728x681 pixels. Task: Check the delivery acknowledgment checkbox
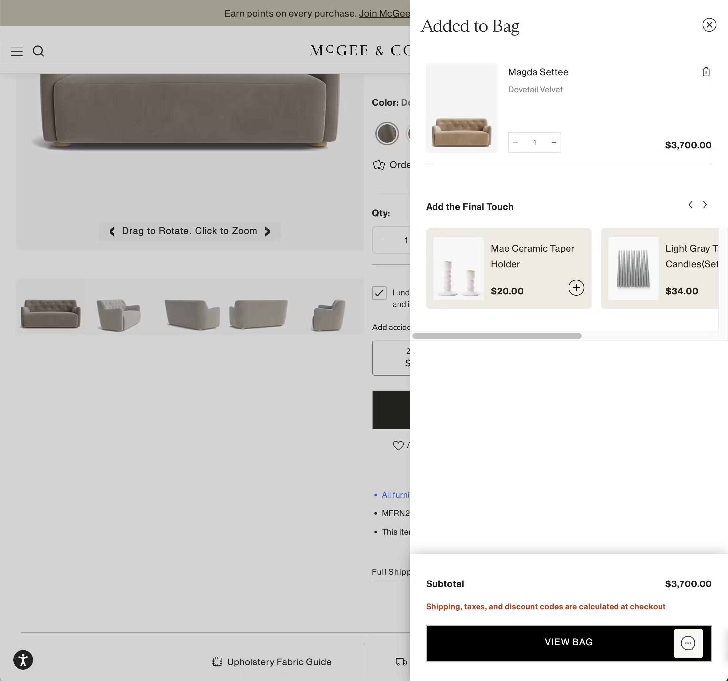(x=379, y=292)
